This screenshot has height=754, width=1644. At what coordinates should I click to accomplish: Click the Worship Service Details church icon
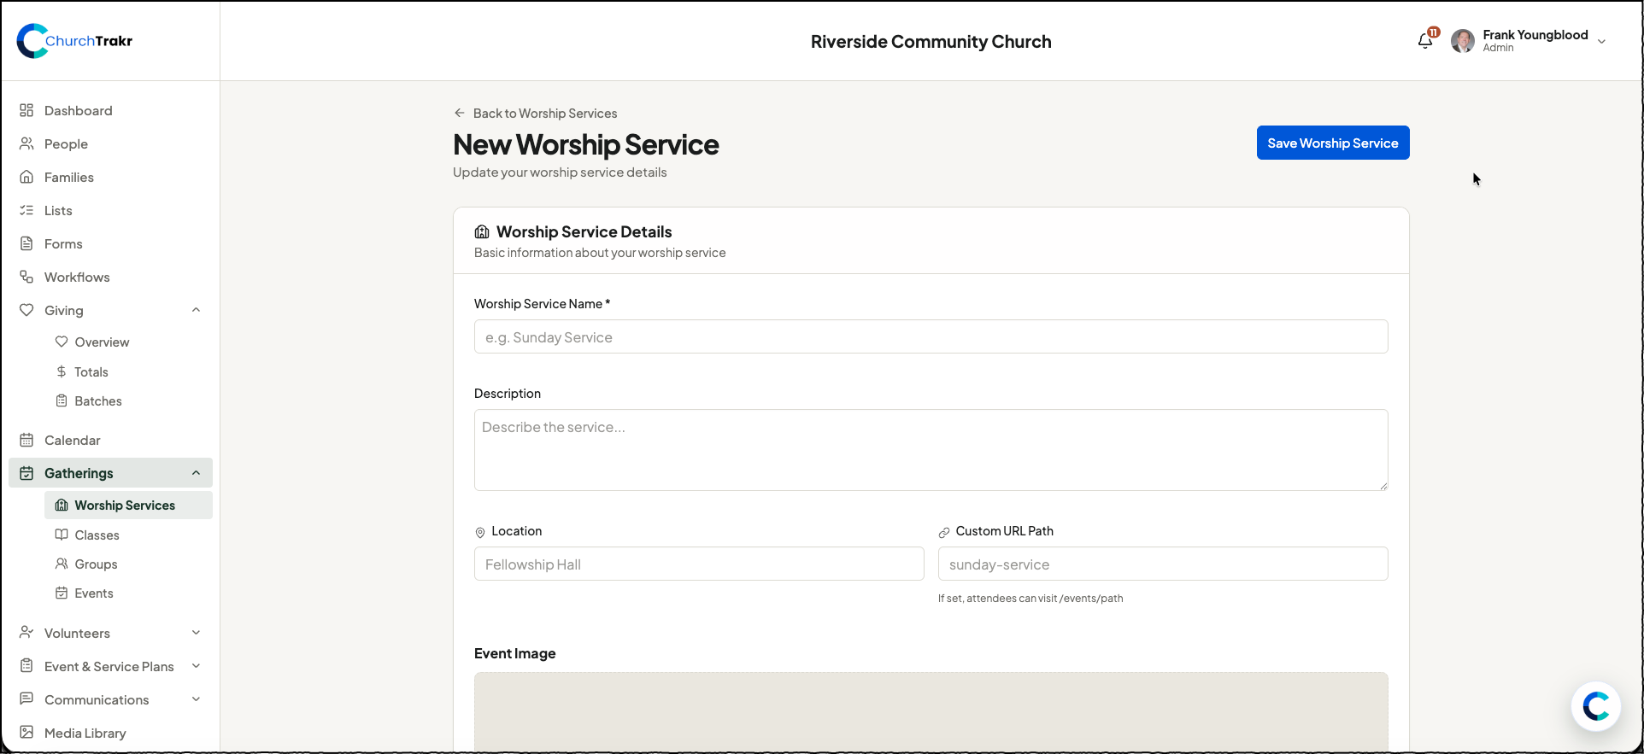(482, 231)
